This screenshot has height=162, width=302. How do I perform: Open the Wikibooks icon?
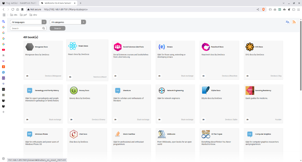[162, 134]
